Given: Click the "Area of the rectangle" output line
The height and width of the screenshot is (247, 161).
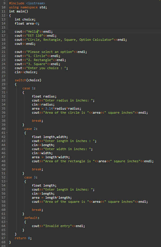Looking at the screenshot, I should click(x=93, y=161).
